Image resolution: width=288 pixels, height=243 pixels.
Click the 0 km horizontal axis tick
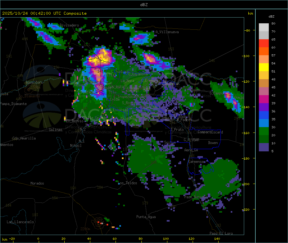38,239
